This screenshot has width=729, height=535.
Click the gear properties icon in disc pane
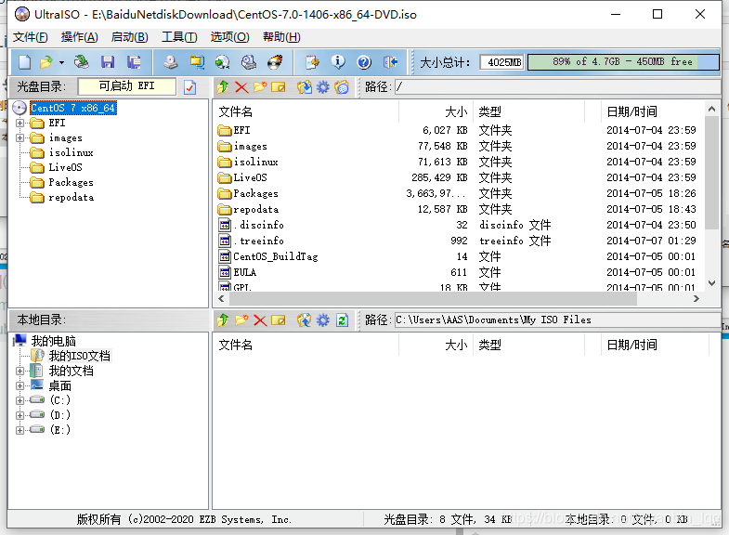point(322,87)
